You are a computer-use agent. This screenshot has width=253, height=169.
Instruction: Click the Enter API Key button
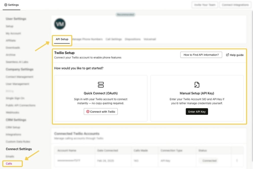(x=197, y=111)
